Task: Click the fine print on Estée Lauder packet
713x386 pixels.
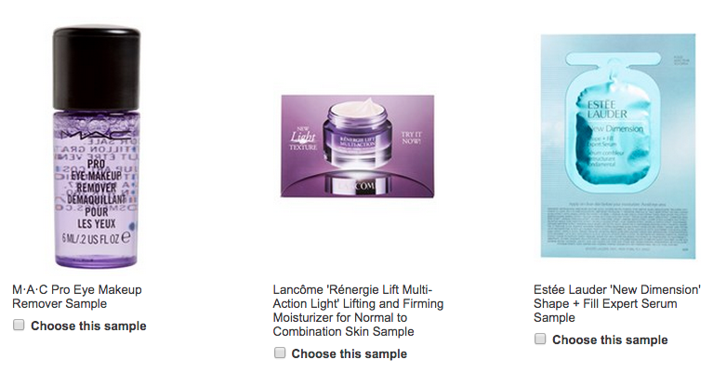Action: (618, 228)
